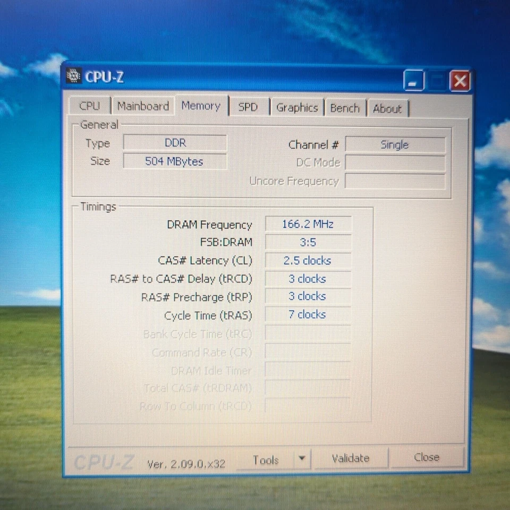Image resolution: width=510 pixels, height=510 pixels.
Task: Click the memory Size field showing 504 MBytes
Action: [174, 161]
